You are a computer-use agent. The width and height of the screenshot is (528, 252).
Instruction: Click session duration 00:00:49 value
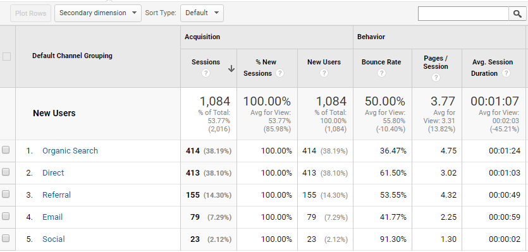pos(505,195)
